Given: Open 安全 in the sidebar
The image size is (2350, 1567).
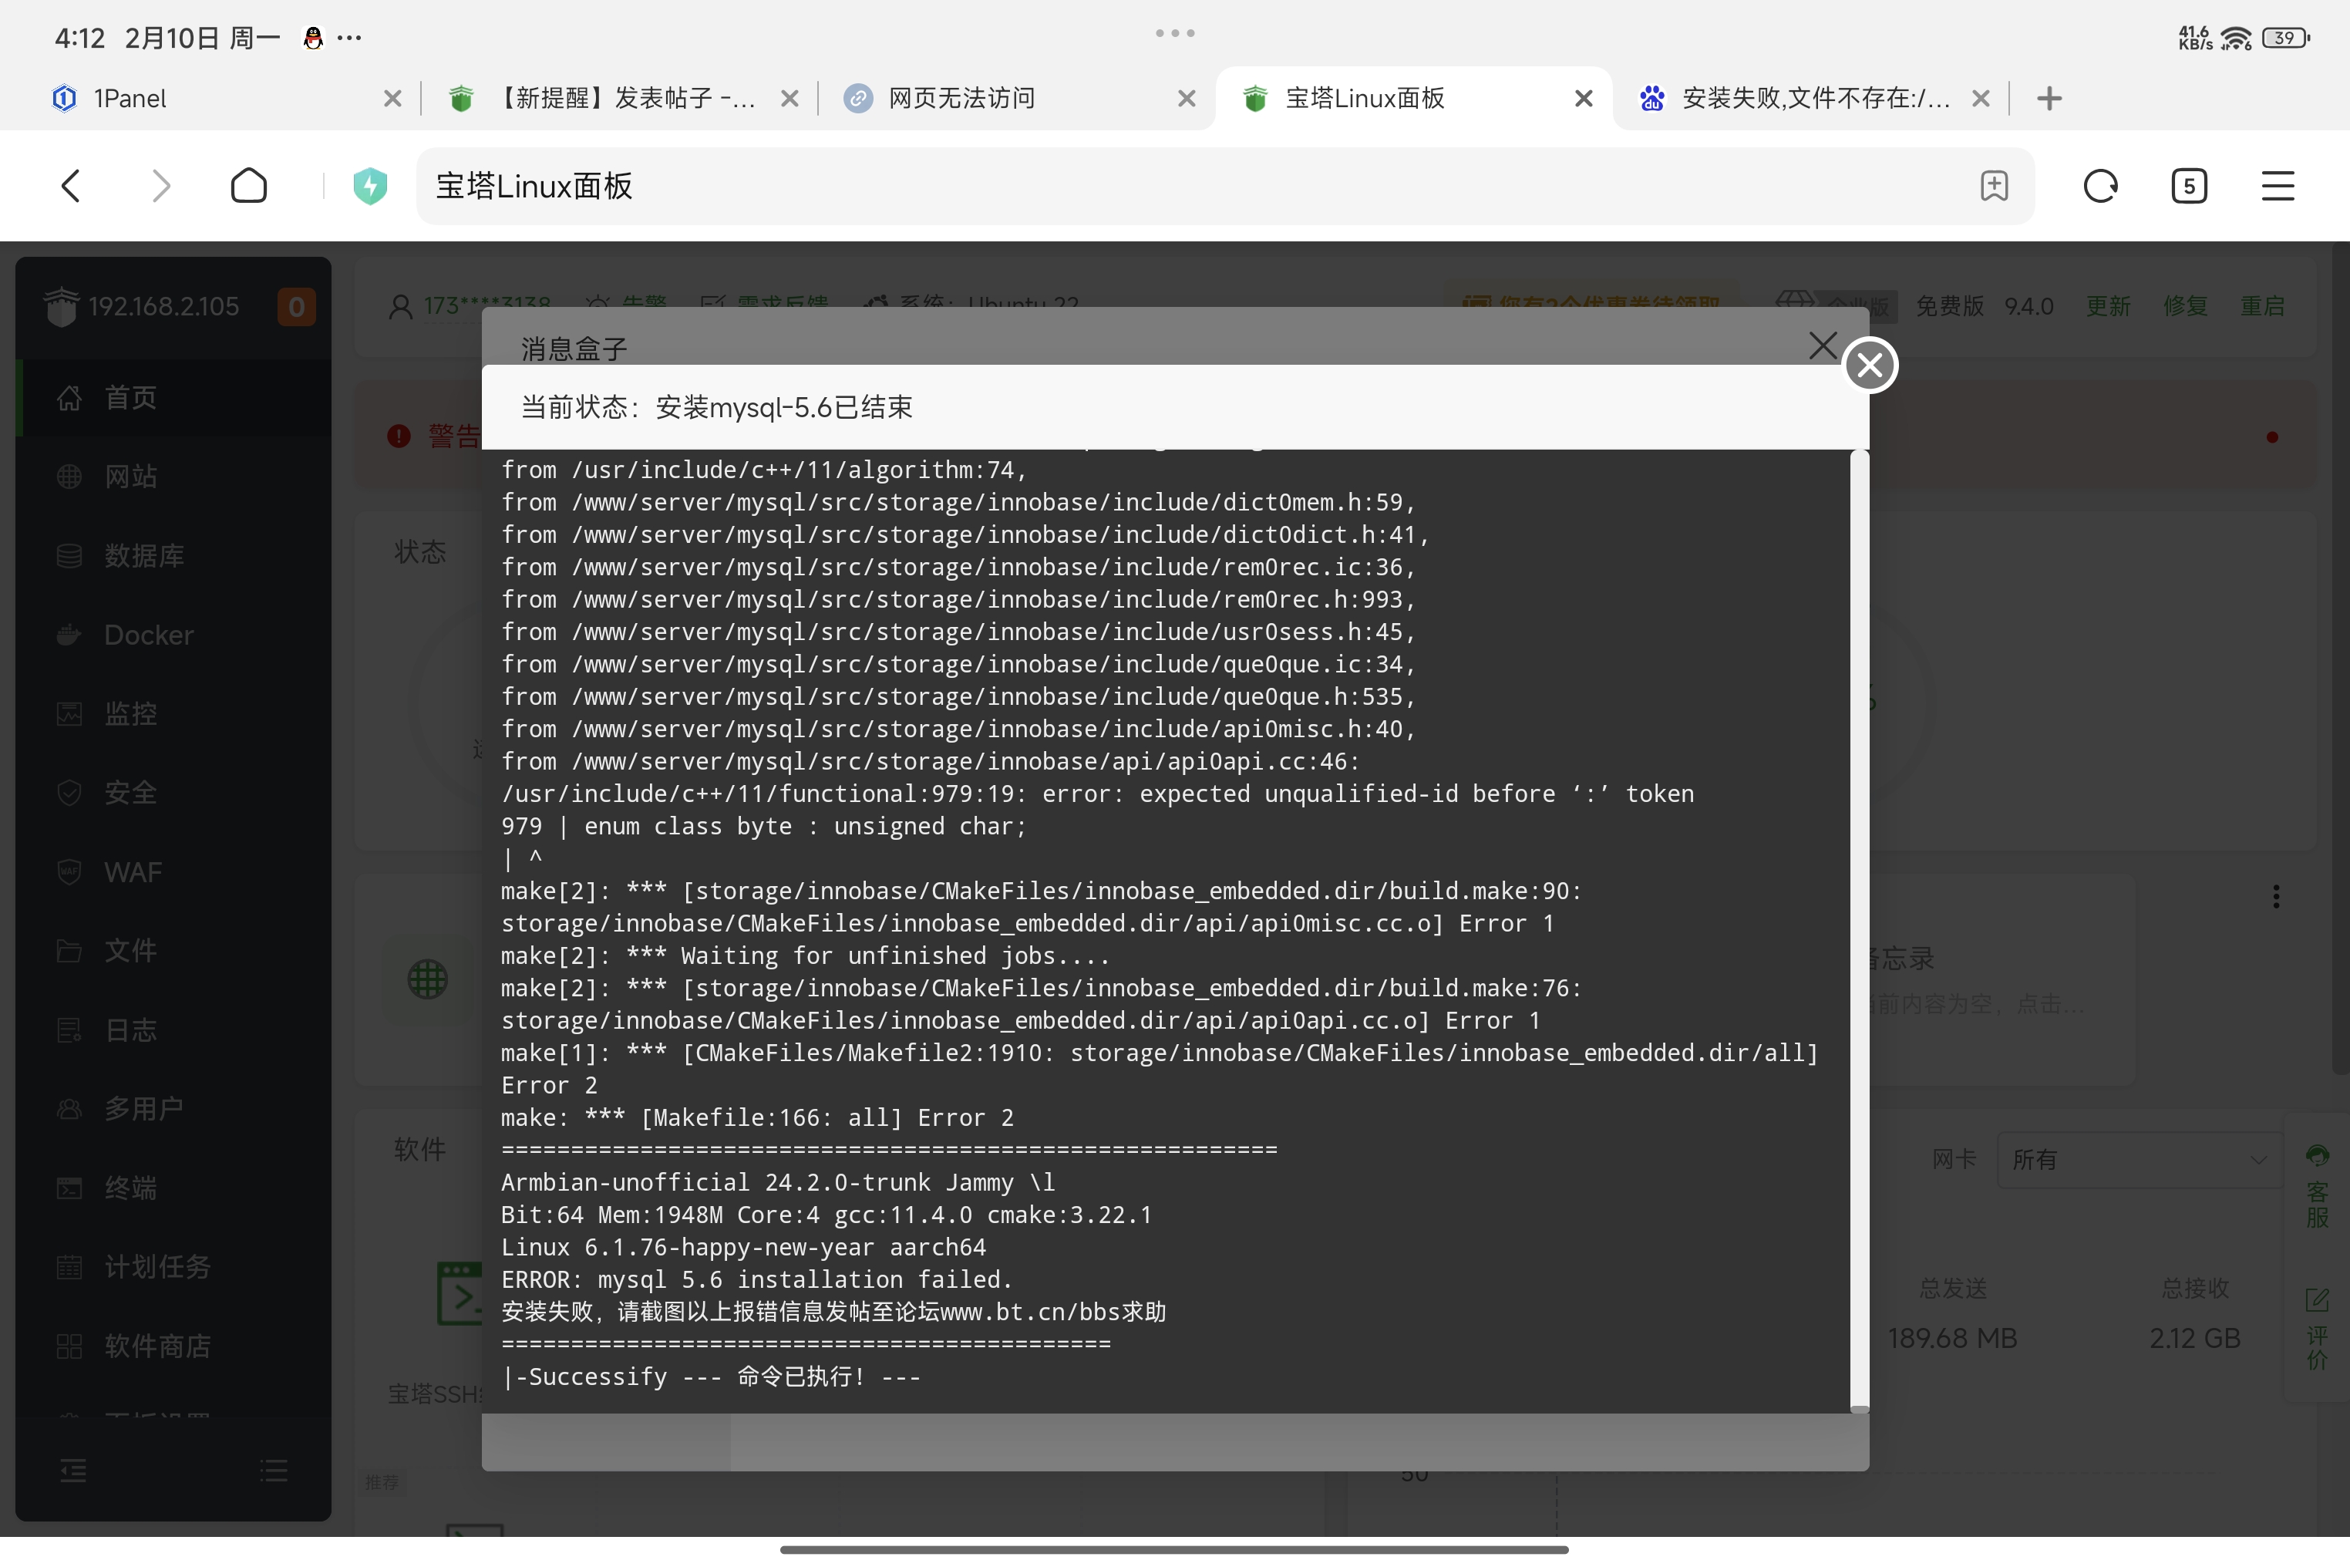Looking at the screenshot, I should coord(173,793).
